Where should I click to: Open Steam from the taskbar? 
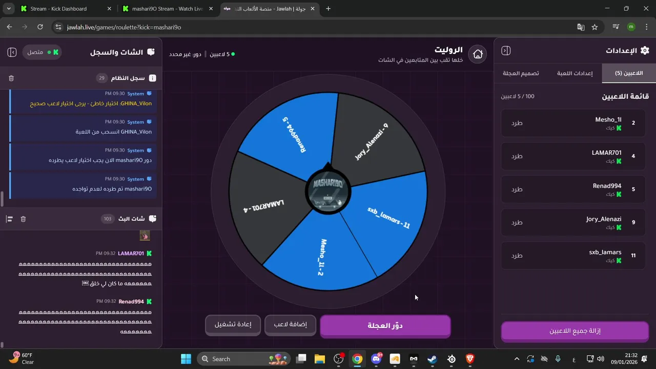coord(432,359)
